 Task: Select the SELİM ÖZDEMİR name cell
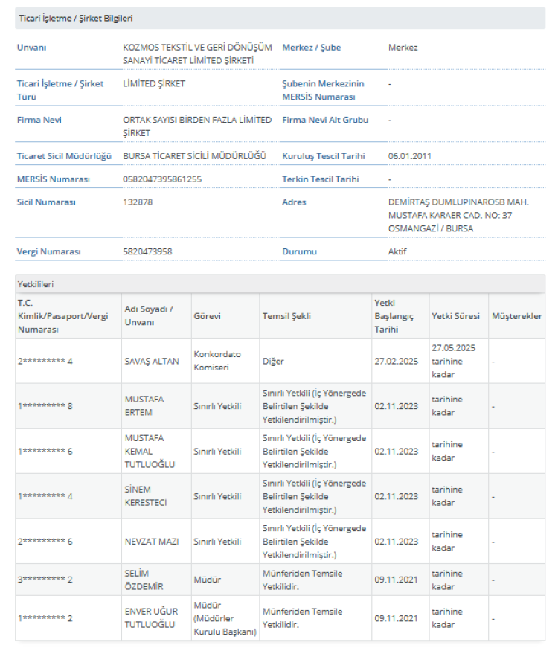[x=144, y=580]
